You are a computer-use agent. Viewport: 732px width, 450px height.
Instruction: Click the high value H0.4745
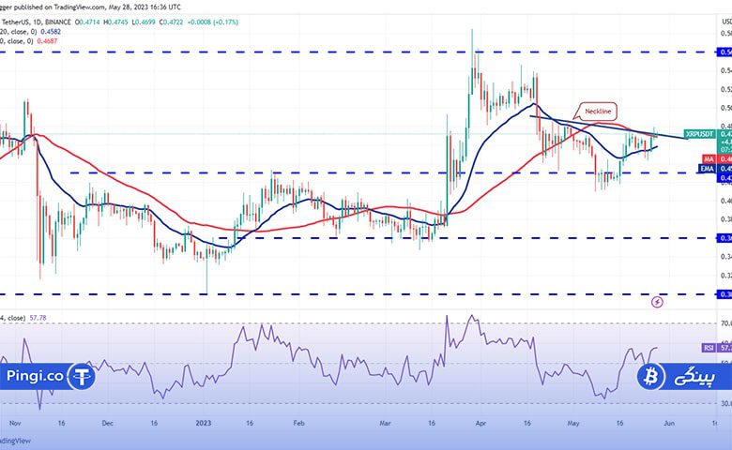point(115,22)
